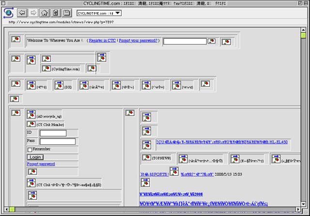Image resolution: width=310 pixels, height=216 pixels.
Task: Click the window zoom box in the title bar
Action: (x=300, y=3)
